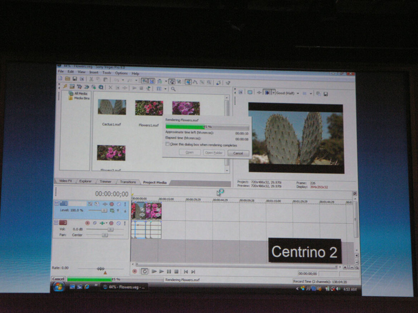Toggle the Automatic Crossfades toolbar icon
Screen dimensions: 418x313
coord(152,81)
